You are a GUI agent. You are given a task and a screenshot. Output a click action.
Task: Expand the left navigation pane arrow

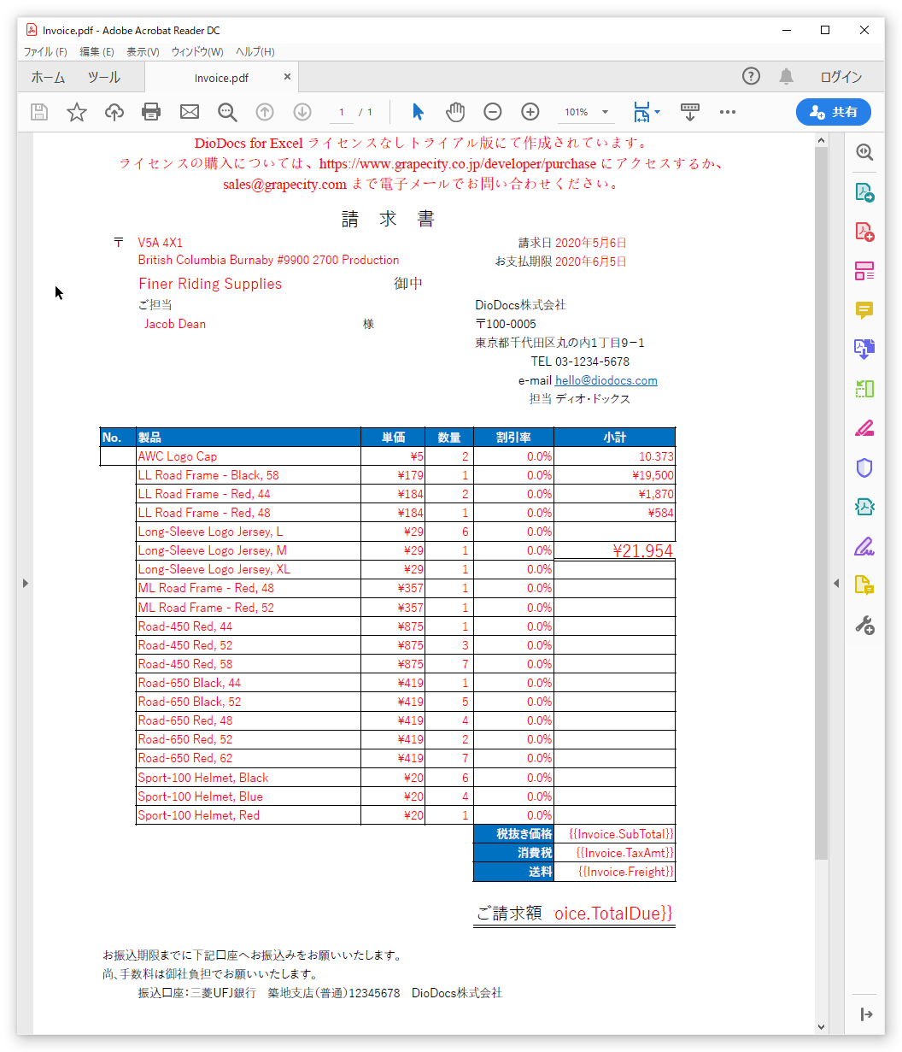(x=25, y=583)
